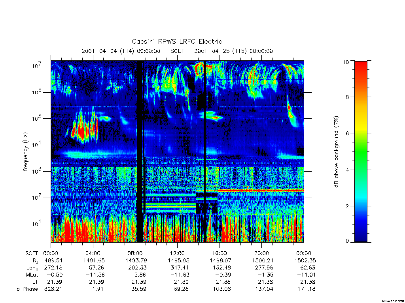Viewport: 405px width, 303px height.
Task: Click the R_J value '1500.21'
Action: (x=263, y=260)
